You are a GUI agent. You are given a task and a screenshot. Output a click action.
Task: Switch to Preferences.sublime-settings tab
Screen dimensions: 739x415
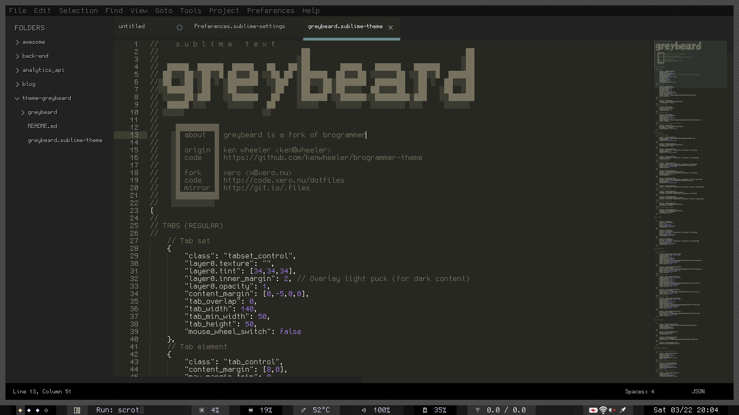click(240, 26)
